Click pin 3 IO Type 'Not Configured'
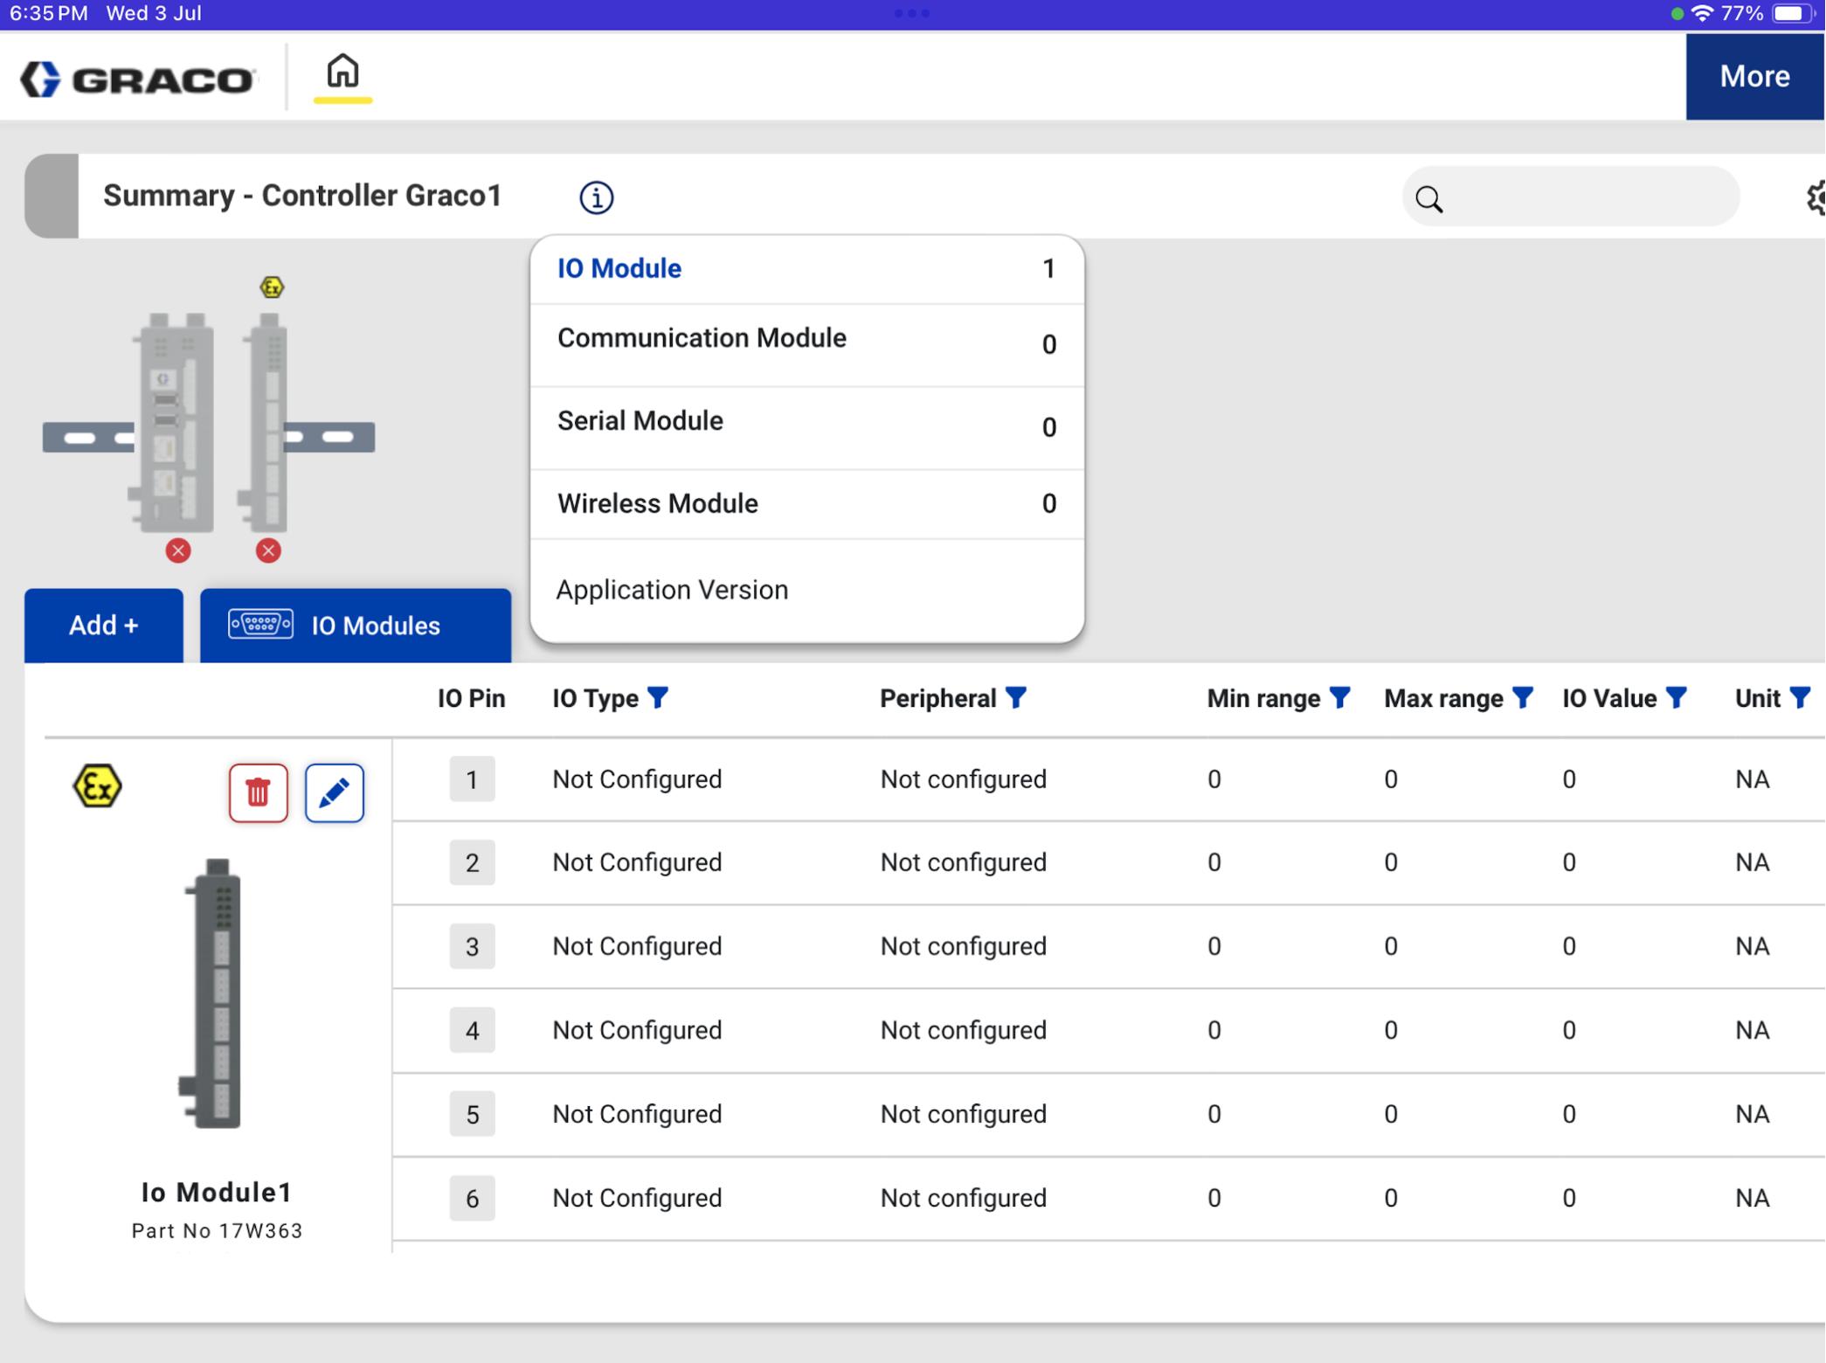The height and width of the screenshot is (1363, 1826). pos(637,946)
